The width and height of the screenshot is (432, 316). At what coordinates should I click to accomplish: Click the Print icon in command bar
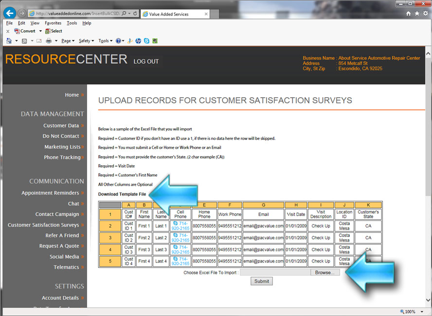49,41
